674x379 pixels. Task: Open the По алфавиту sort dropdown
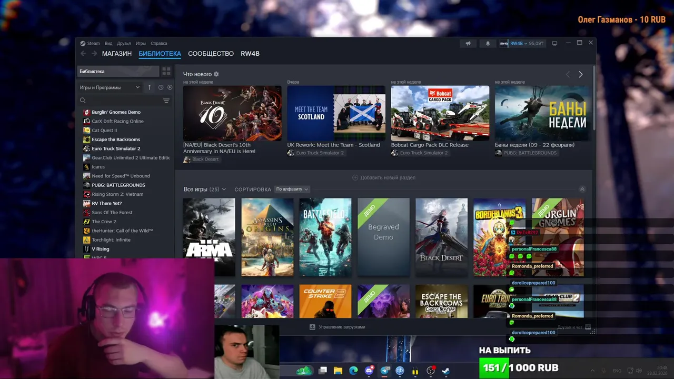[x=292, y=189]
